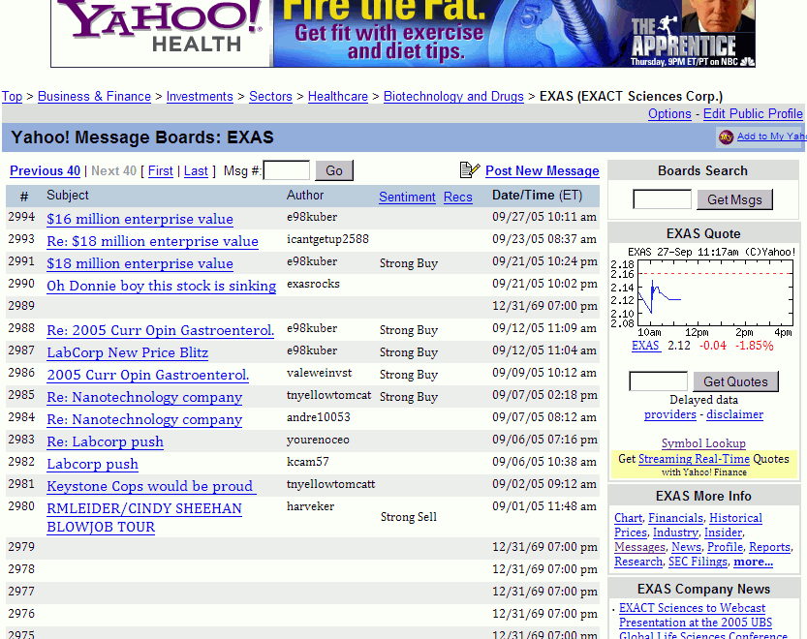Open message 2991 $18 million enterprise value
The height and width of the screenshot is (639, 807).
tap(140, 263)
